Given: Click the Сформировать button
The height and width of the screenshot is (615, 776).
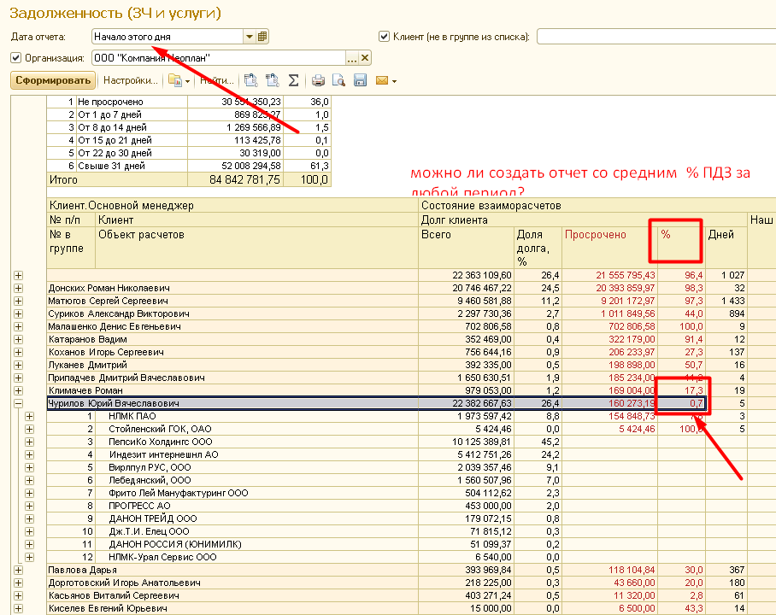Looking at the screenshot, I should point(52,80).
